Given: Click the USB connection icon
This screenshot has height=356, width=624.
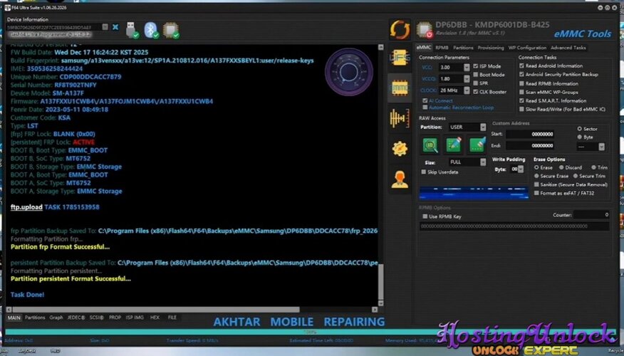Looking at the screenshot, I should [132, 30].
